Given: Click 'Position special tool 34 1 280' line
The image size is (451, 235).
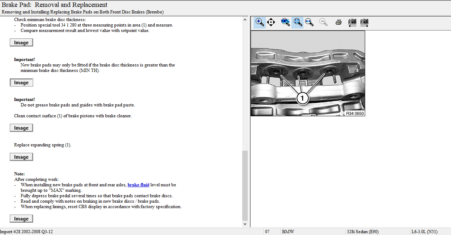Looking at the screenshot, I should [97, 25].
